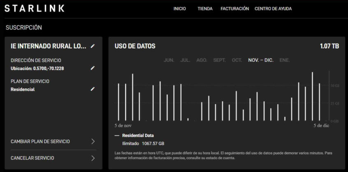Click the Residencial plan name text
This screenshot has width=348, height=172.
tap(23, 90)
